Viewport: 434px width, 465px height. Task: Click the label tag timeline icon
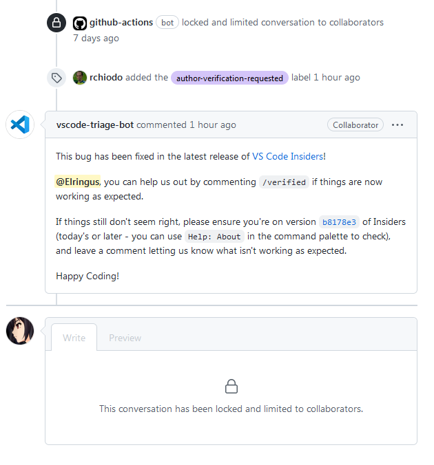pyautogui.click(x=56, y=78)
